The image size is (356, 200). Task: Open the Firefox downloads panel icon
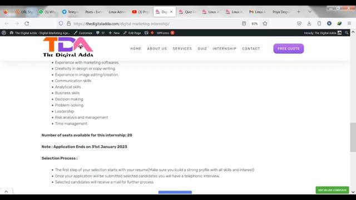coord(309,23)
